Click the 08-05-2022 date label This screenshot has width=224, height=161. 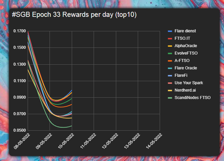coord(22,141)
